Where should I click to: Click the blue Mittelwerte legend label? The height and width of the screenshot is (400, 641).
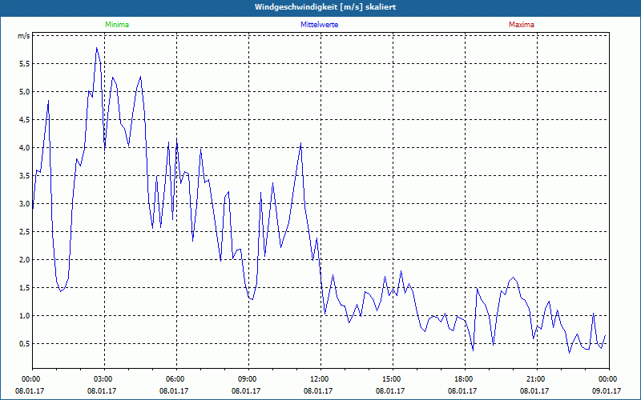tap(319, 25)
